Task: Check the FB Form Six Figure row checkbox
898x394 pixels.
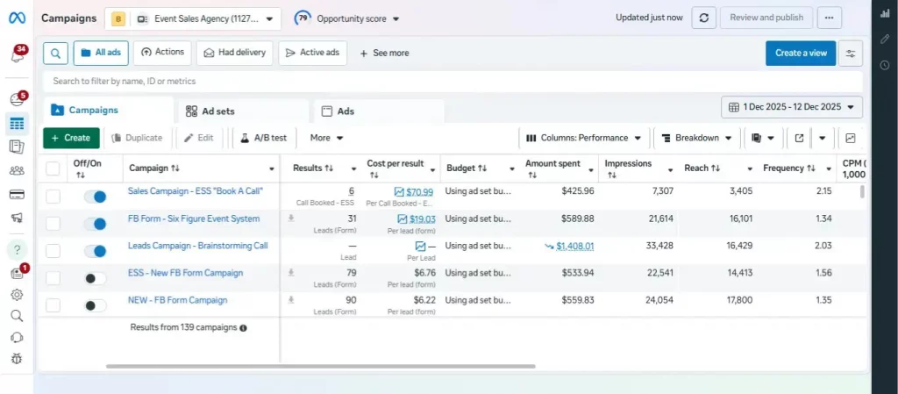Action: [x=53, y=224]
